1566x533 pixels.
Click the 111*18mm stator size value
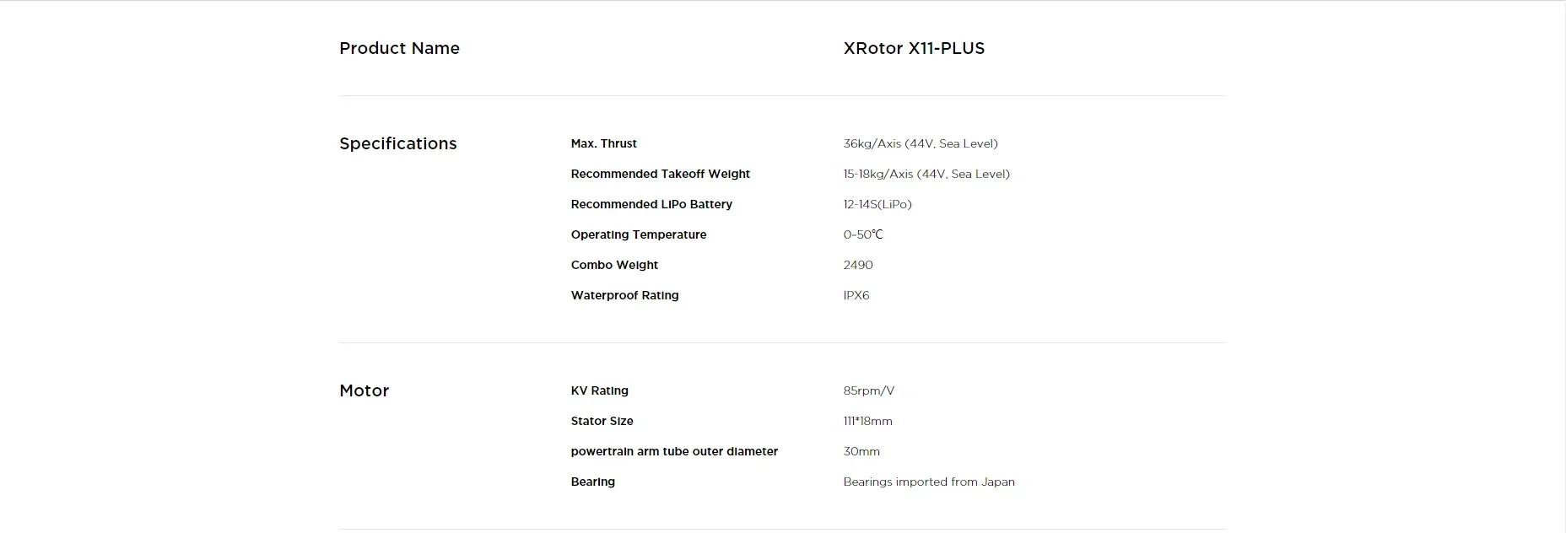tap(867, 421)
